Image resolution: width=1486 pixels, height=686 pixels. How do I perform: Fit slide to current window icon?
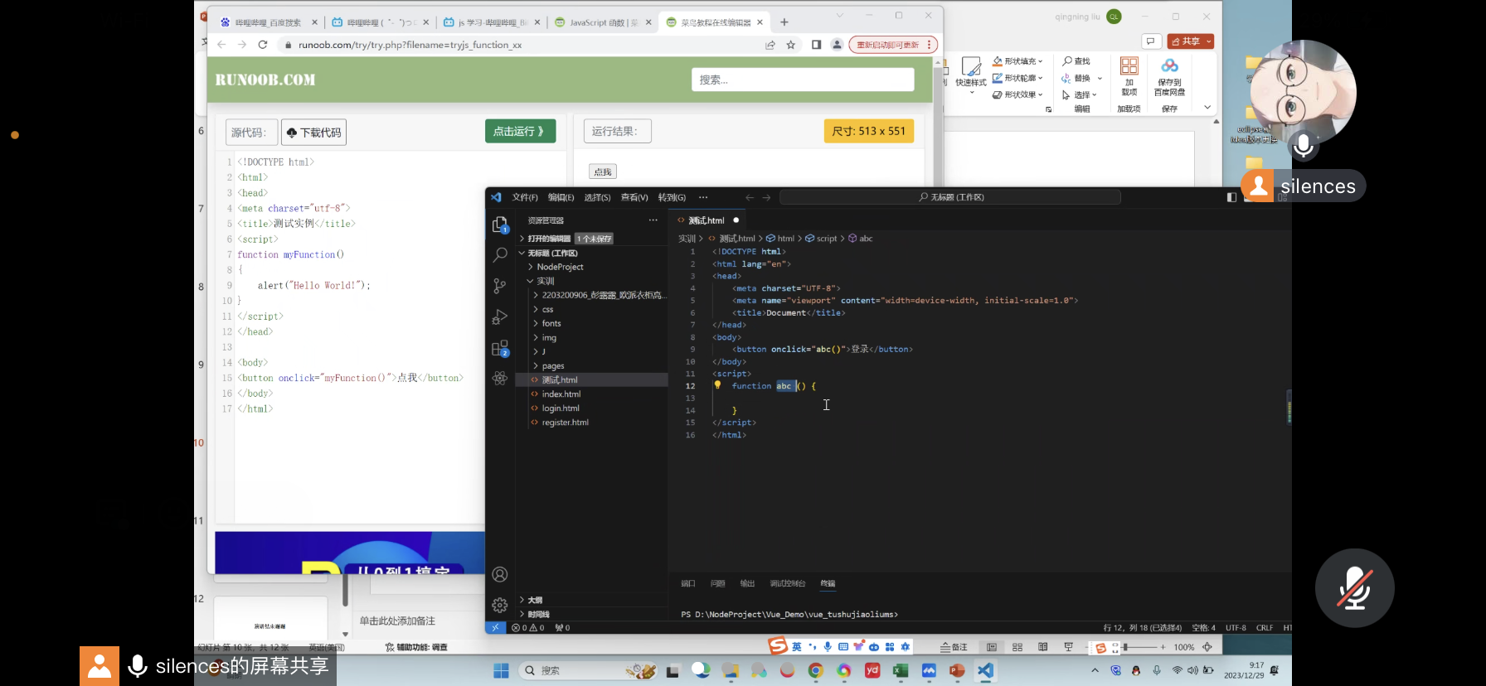click(x=1207, y=647)
